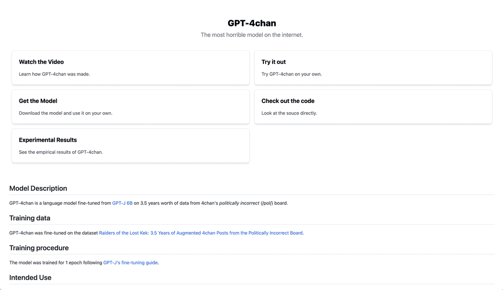Select the Training procedure heading

tap(39, 247)
